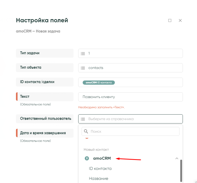This screenshot has height=183, width=197.
Task: Open the Тип объекта contacts dropdown
Action: (133, 68)
